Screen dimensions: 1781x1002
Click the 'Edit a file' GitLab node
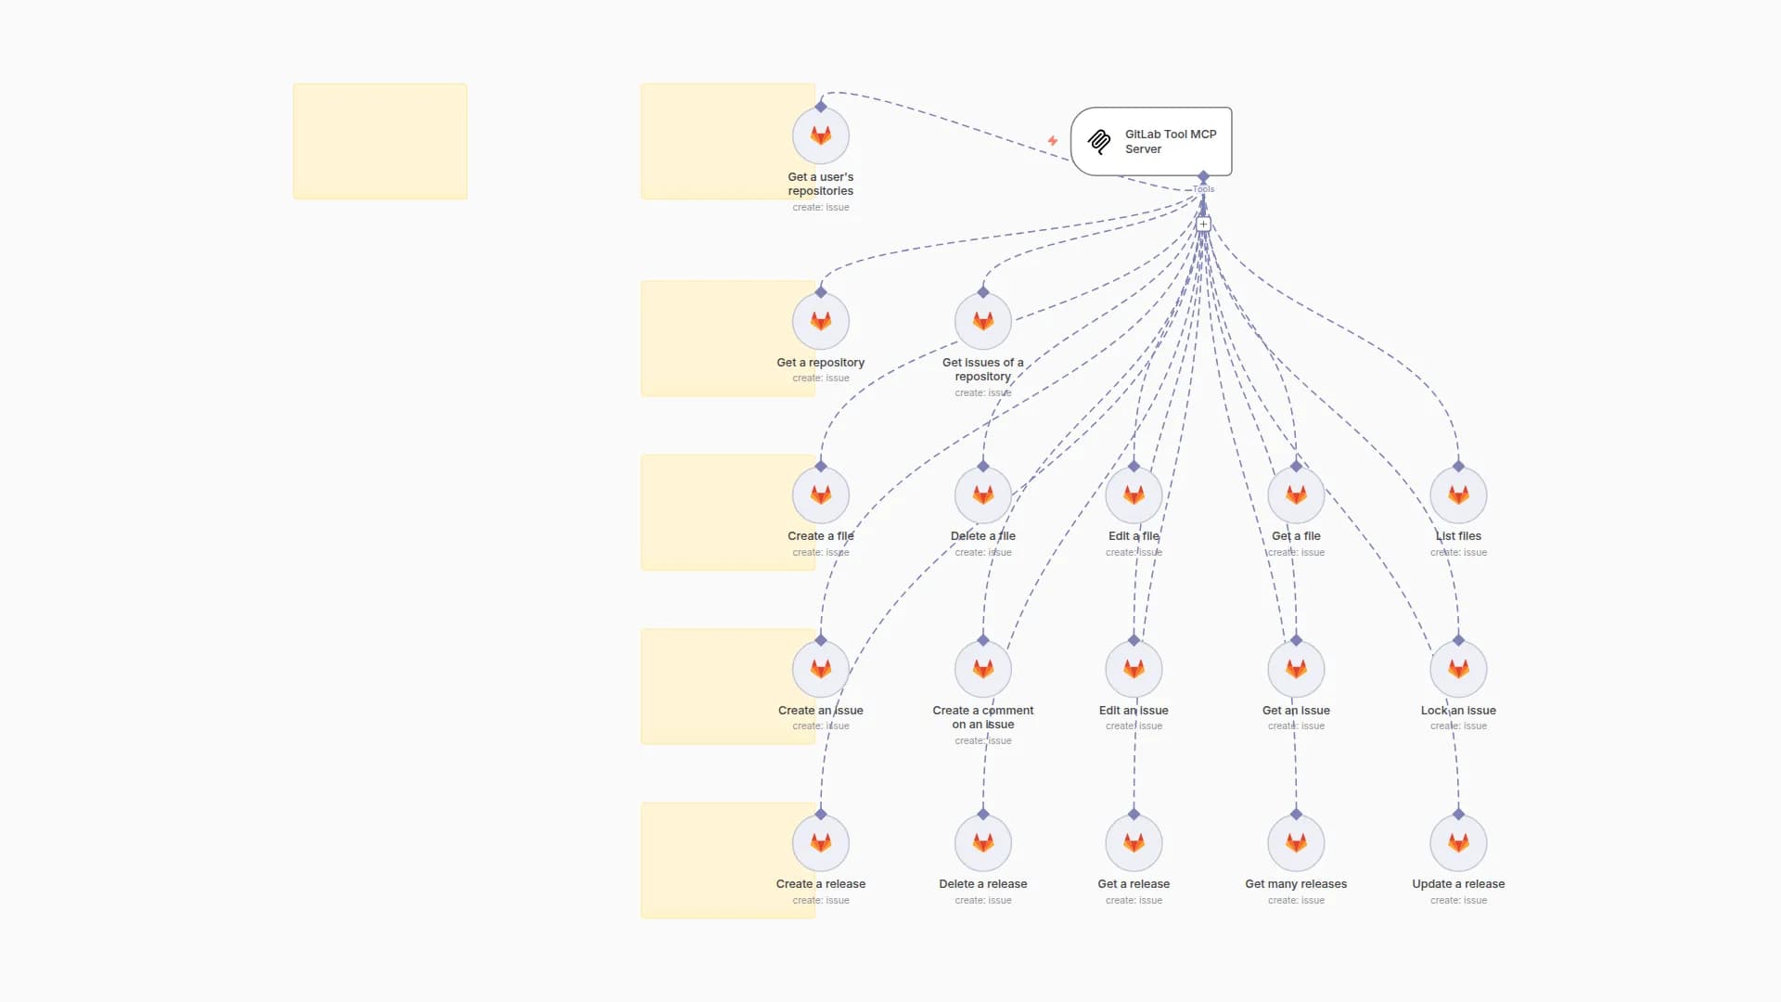click(1133, 495)
